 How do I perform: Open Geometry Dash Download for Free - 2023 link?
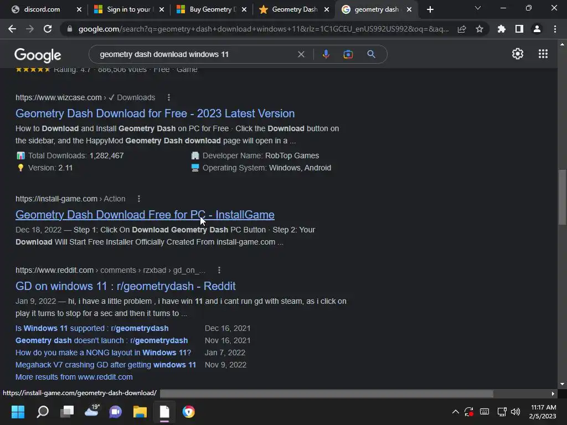[x=155, y=113]
